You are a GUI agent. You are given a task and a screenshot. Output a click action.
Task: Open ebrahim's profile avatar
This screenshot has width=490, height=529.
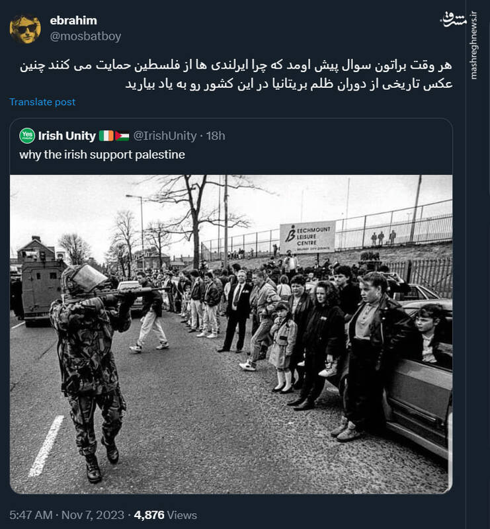coord(25,28)
